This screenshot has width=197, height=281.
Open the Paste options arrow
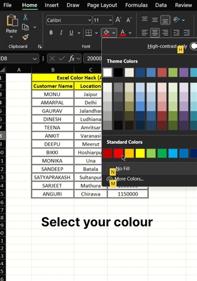click(x=11, y=37)
